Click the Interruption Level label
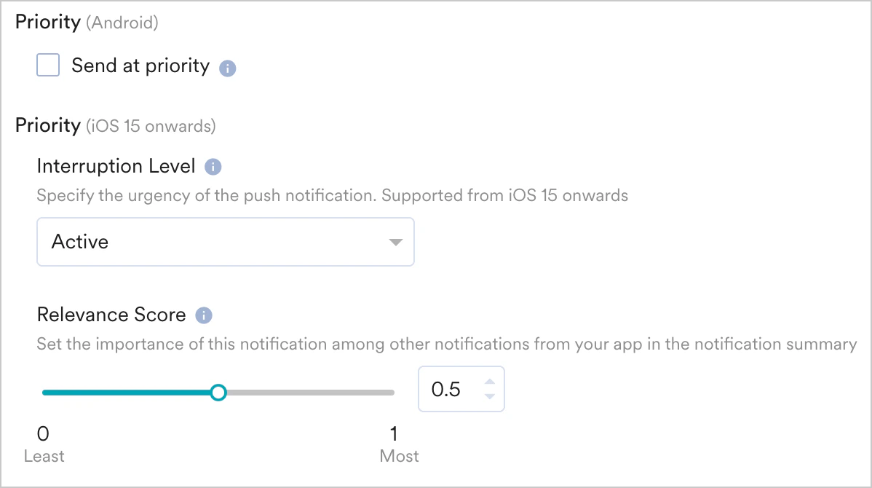The width and height of the screenshot is (872, 488). [116, 166]
